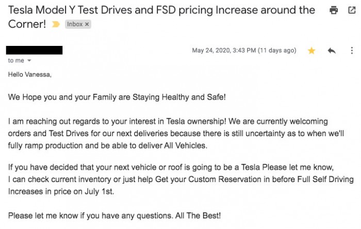The image size is (361, 229).
Task: Toggle the yellow importance marker beside the subject
Action: click(56, 24)
